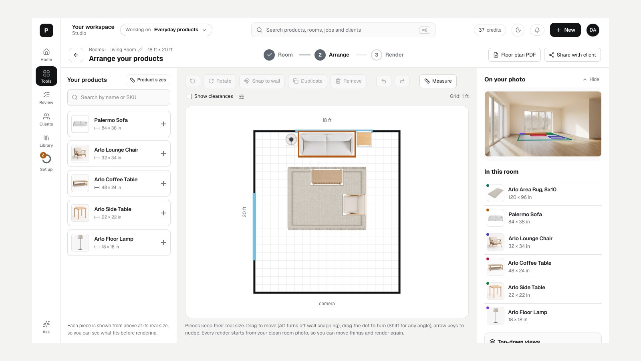Select the Arrange step
The image size is (641, 361).
tap(332, 55)
